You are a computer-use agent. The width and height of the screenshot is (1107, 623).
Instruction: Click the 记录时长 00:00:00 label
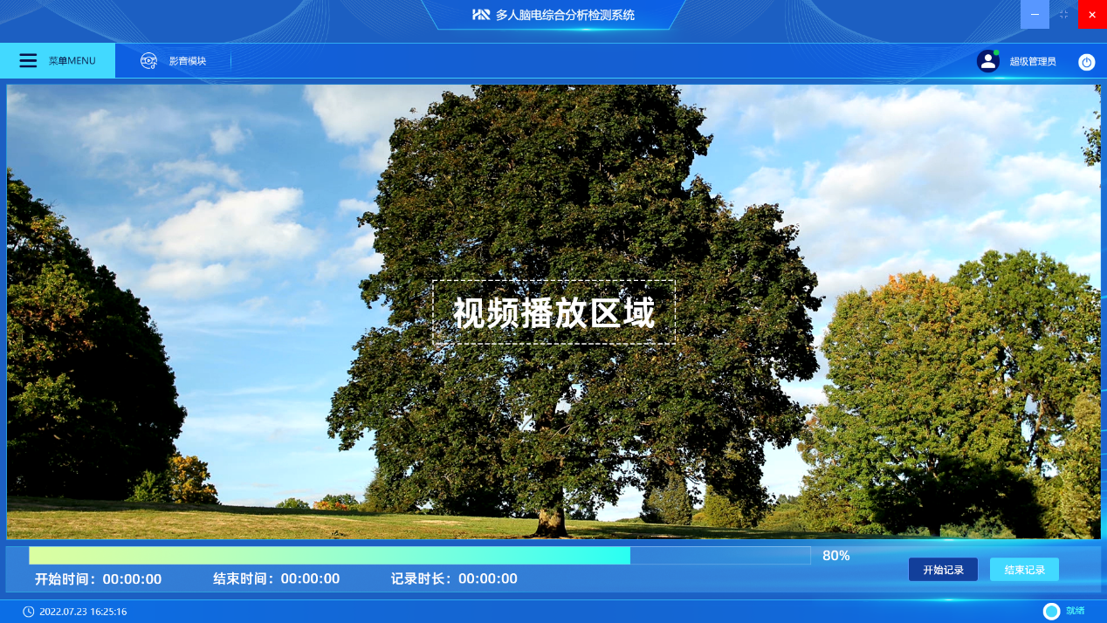coord(454,578)
